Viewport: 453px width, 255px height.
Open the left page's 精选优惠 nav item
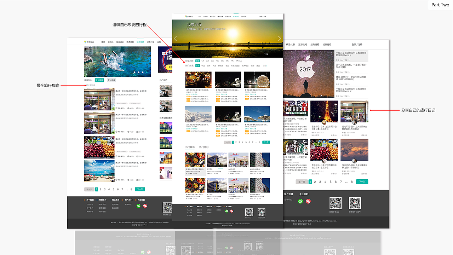point(130,42)
